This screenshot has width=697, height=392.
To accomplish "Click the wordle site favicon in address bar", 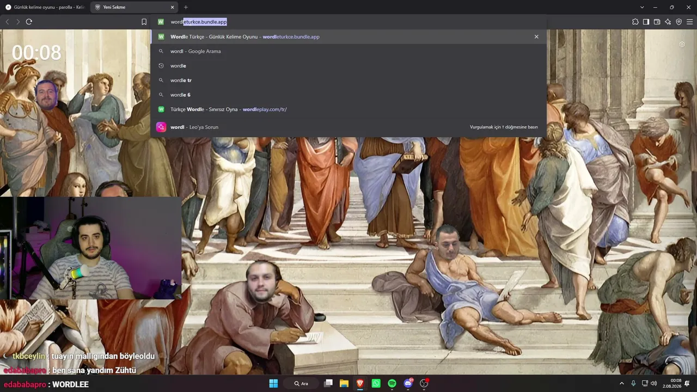I will (161, 22).
